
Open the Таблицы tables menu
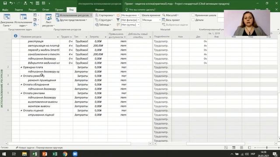103,25
